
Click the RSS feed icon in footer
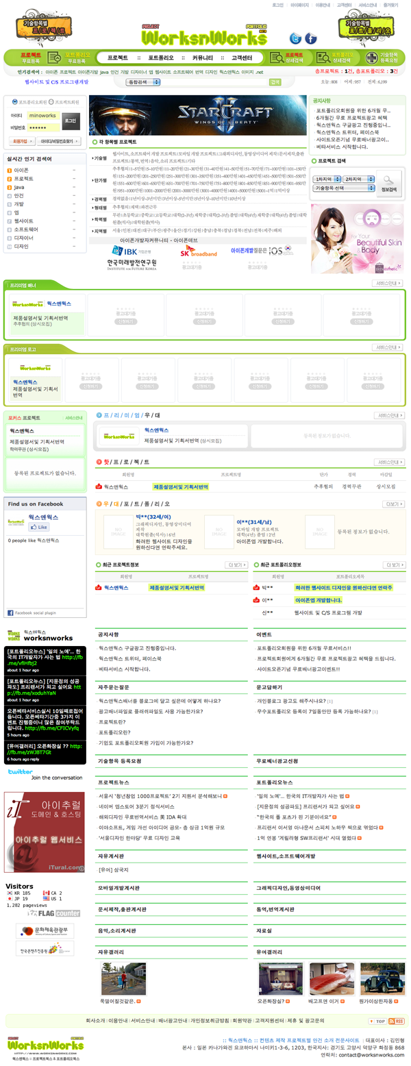397,1021
